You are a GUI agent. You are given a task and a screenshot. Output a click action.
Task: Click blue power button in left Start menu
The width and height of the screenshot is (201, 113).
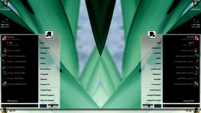click(x=43, y=106)
